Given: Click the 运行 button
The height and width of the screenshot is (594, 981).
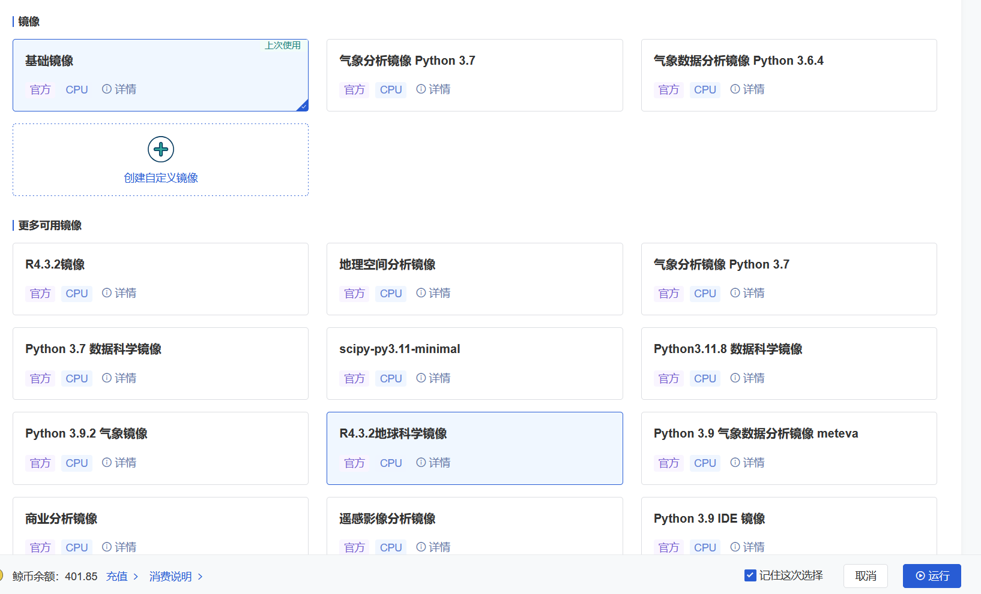Looking at the screenshot, I should 932,576.
